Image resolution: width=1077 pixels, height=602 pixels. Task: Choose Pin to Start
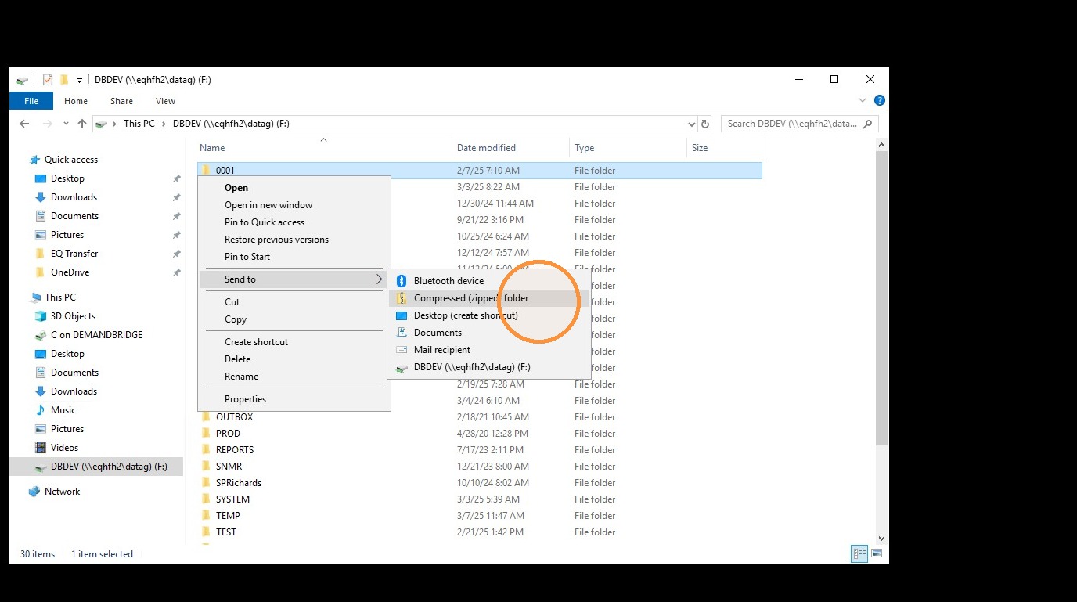coord(294,257)
